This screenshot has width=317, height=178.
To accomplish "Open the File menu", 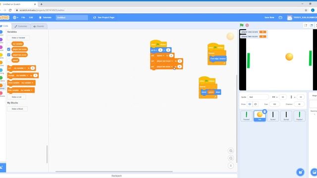I will [x=23, y=18].
